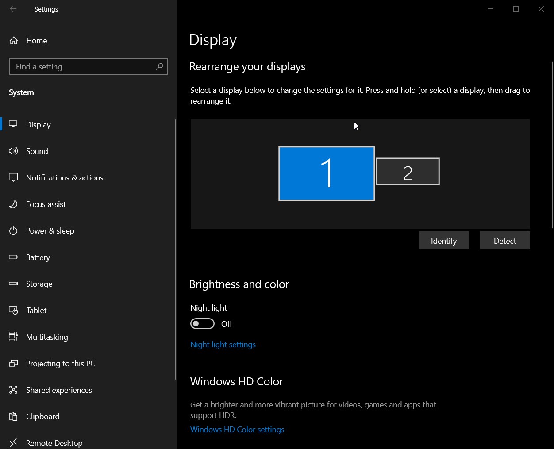Click the Identify button
The image size is (554, 449).
click(x=443, y=240)
